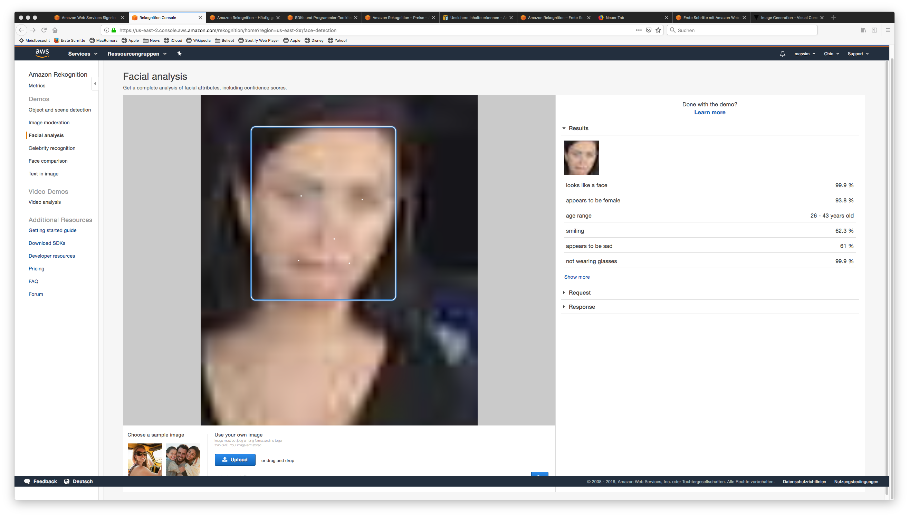Open the Firefox hamburger menu icon
909x517 pixels.
click(888, 30)
